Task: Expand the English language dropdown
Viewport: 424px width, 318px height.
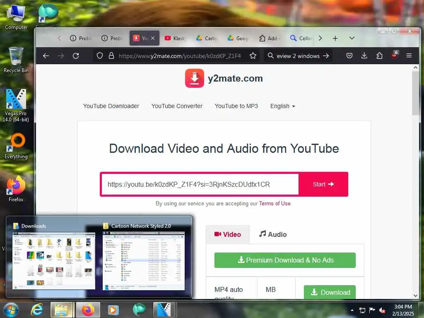Action: coord(282,106)
